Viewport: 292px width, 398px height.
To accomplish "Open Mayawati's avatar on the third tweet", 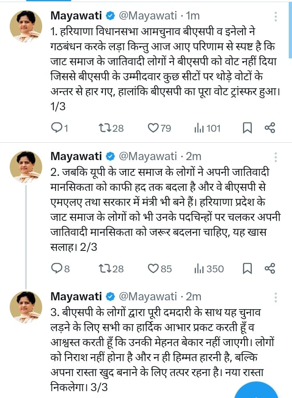I will (x=26, y=307).
